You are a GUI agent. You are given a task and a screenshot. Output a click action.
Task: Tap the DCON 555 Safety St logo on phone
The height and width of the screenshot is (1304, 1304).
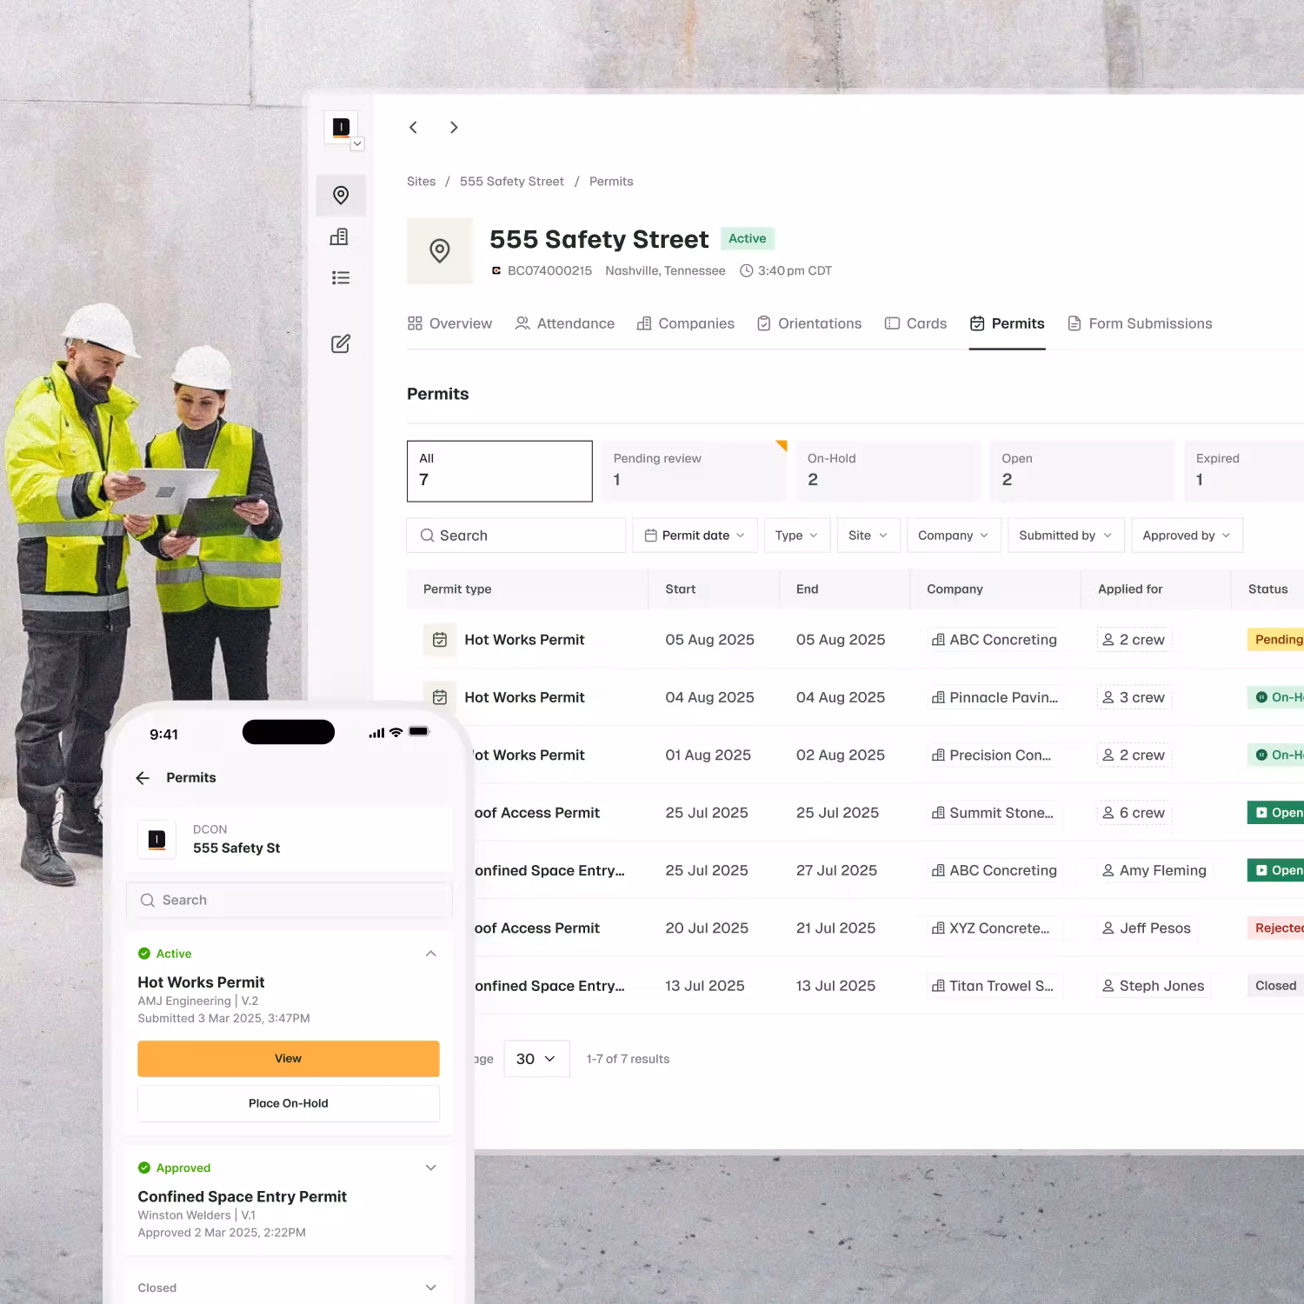click(x=157, y=840)
